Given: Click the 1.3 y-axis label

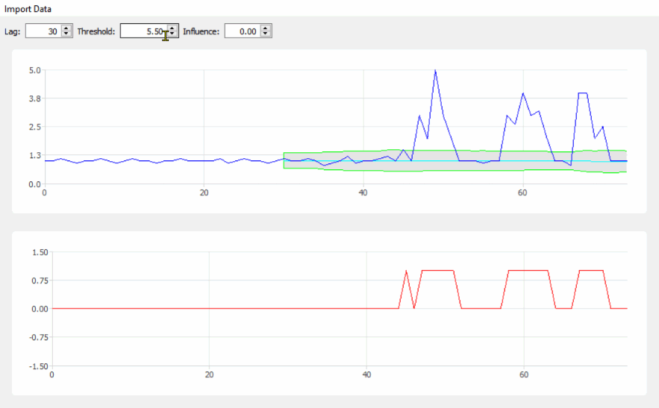Looking at the screenshot, I should [34, 155].
